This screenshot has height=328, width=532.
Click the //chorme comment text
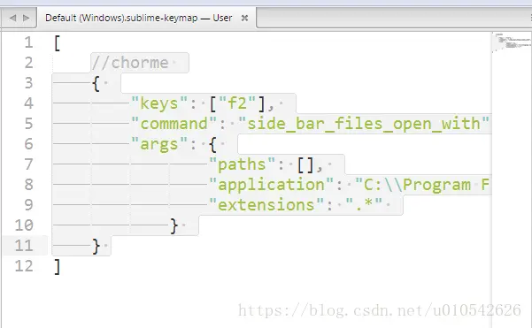pyautogui.click(x=130, y=63)
